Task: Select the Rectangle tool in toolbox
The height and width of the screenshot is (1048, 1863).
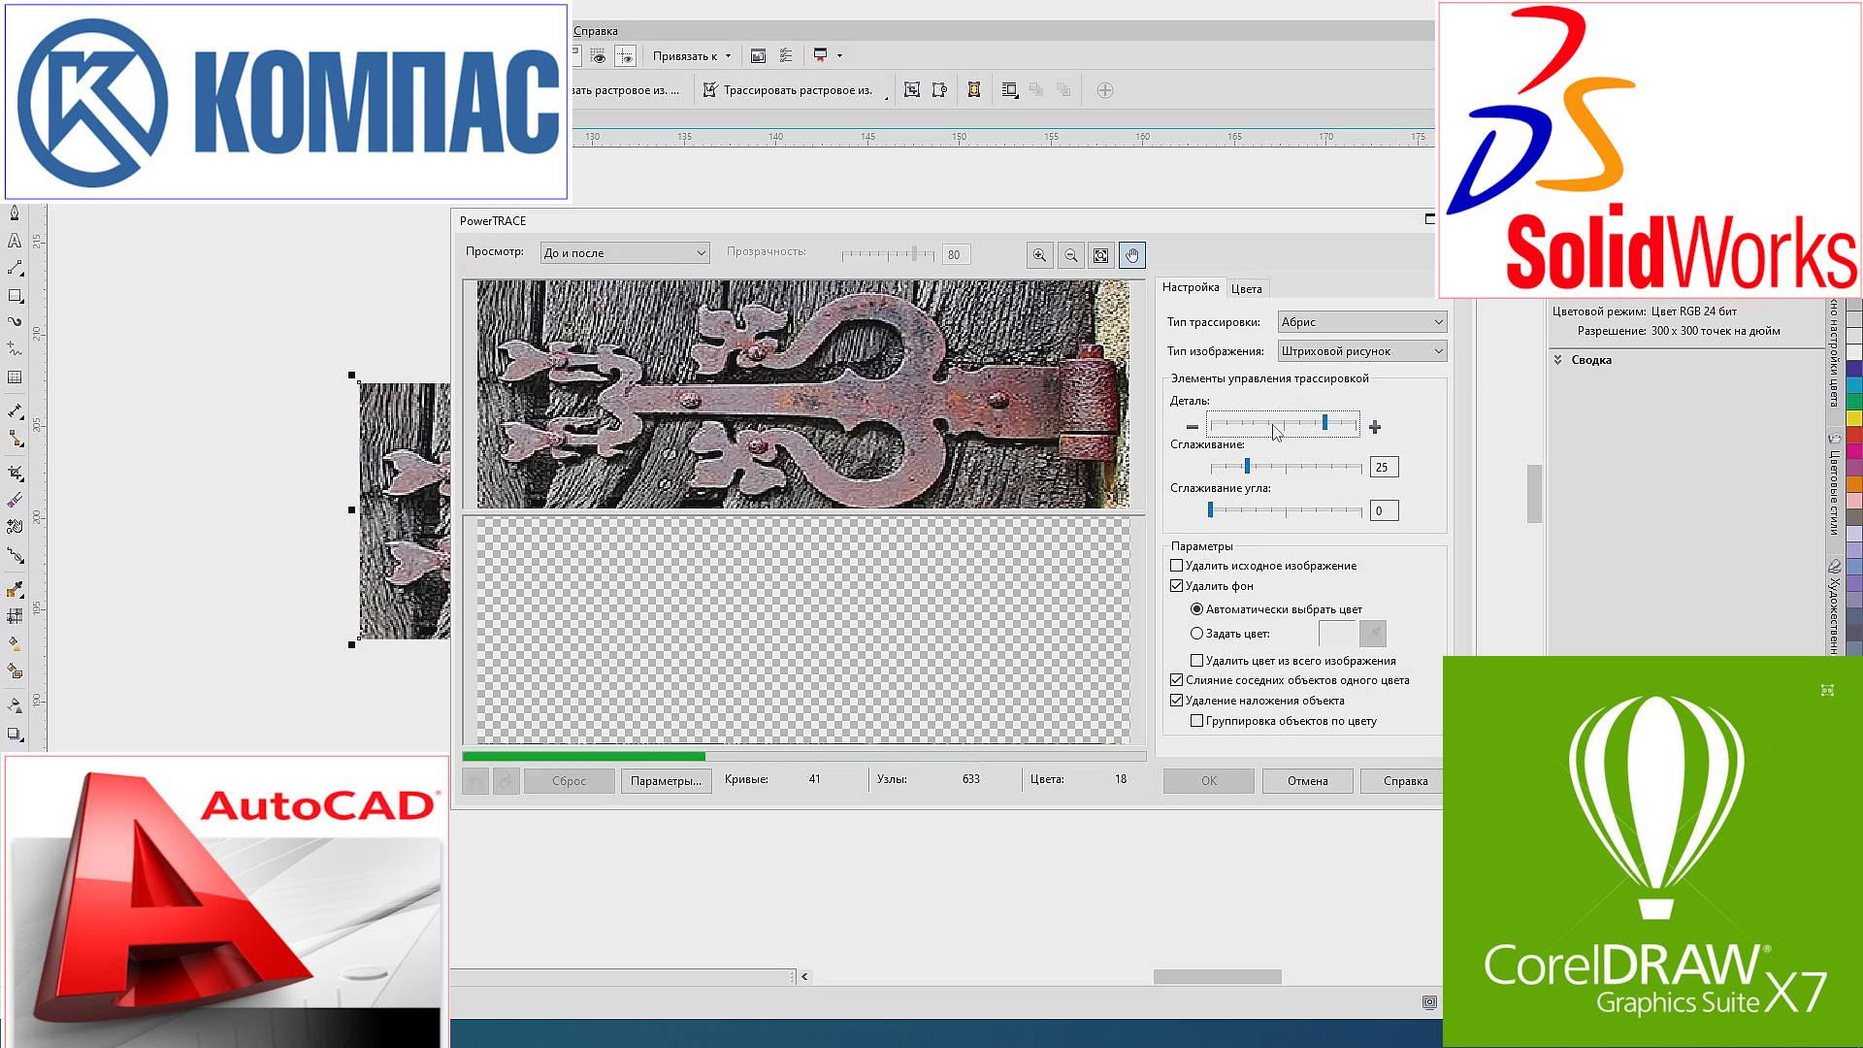Action: (15, 296)
